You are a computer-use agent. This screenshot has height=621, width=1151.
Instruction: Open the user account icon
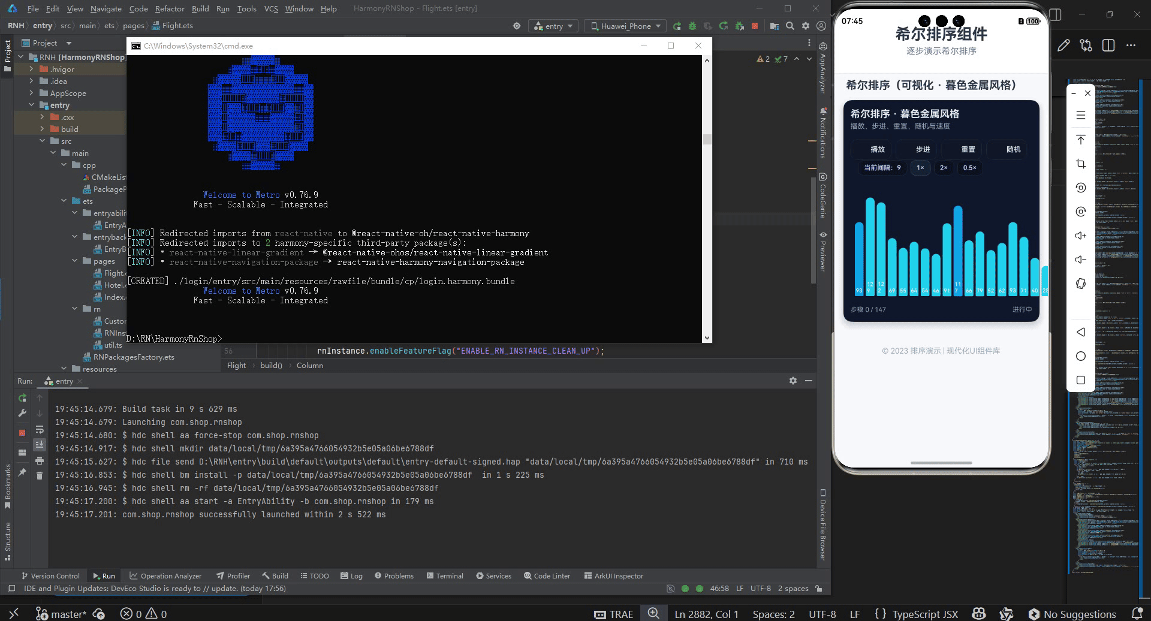[821, 26]
